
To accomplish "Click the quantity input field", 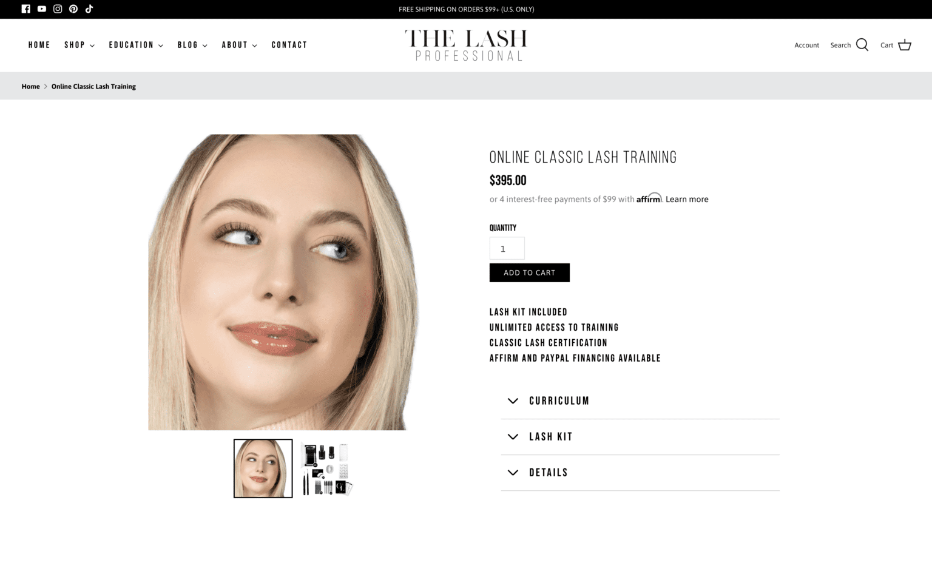I will (x=507, y=248).
